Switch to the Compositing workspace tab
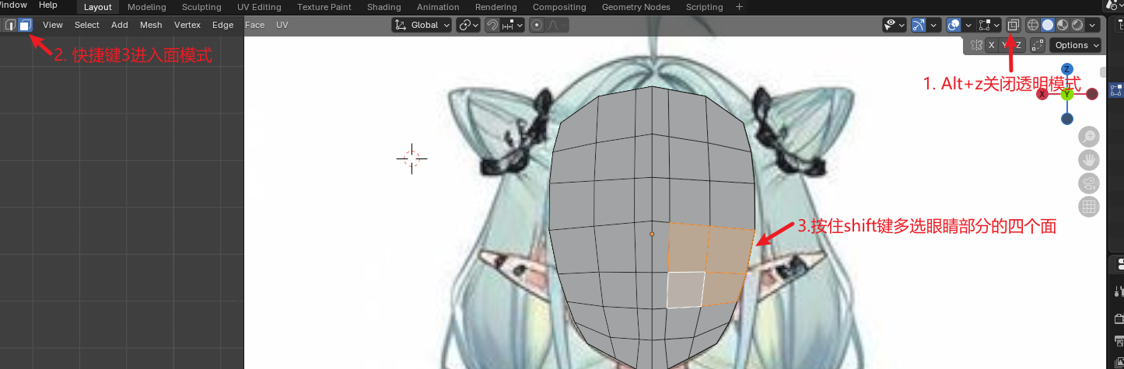The width and height of the screenshot is (1124, 369). coord(559,7)
